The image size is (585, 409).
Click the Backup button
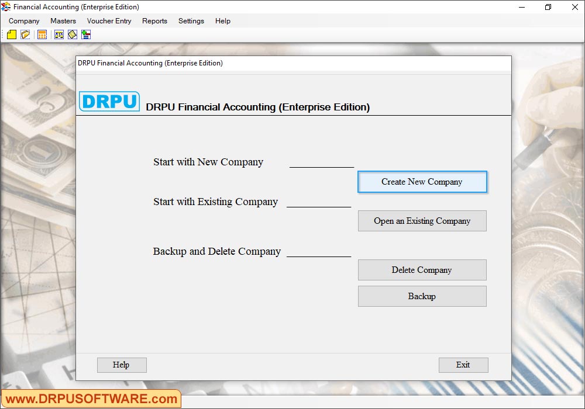[422, 296]
